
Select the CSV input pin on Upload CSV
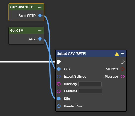(x=59, y=69)
